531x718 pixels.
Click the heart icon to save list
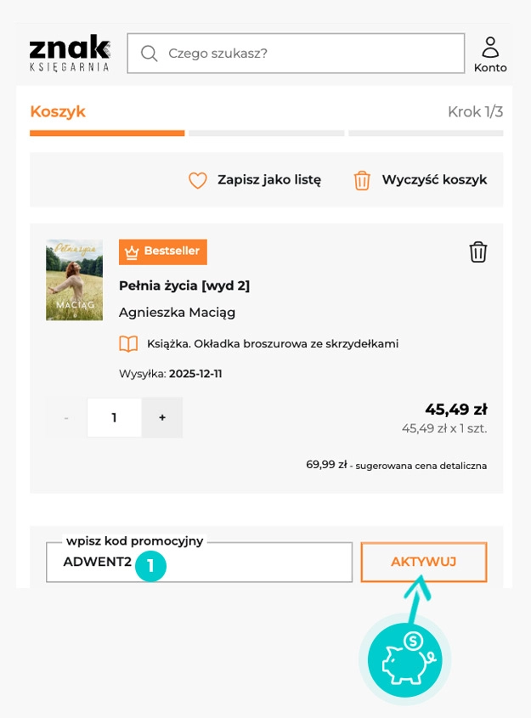coord(198,180)
